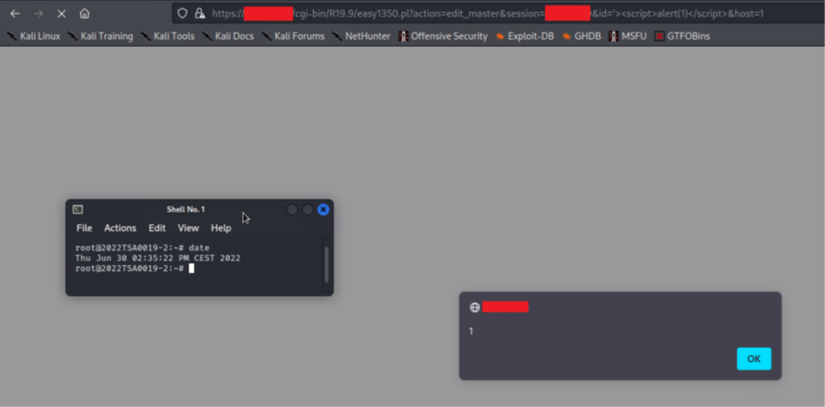Open Edit menu in Shell No. 1

[x=157, y=227]
